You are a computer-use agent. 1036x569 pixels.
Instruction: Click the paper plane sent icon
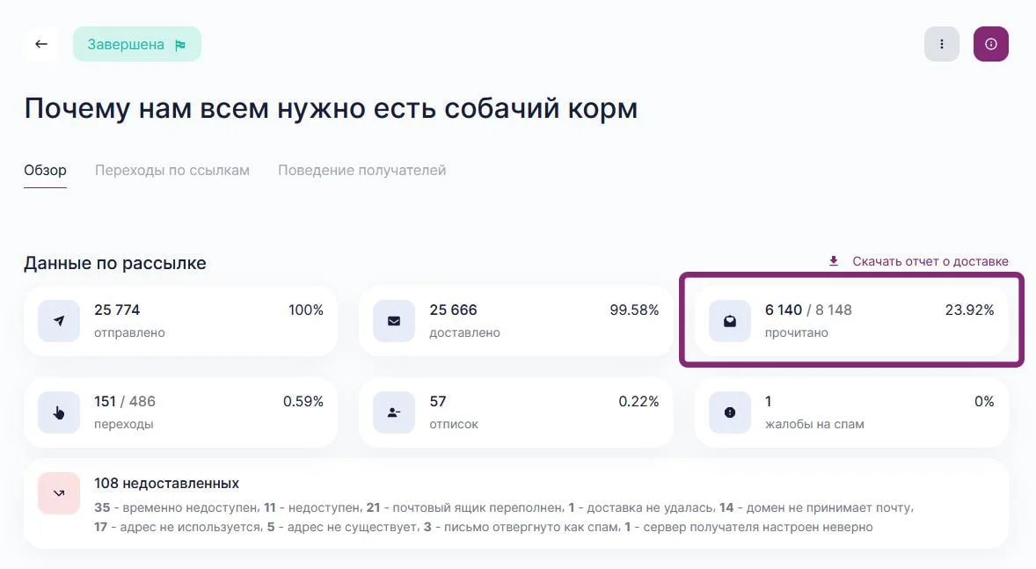click(x=59, y=321)
